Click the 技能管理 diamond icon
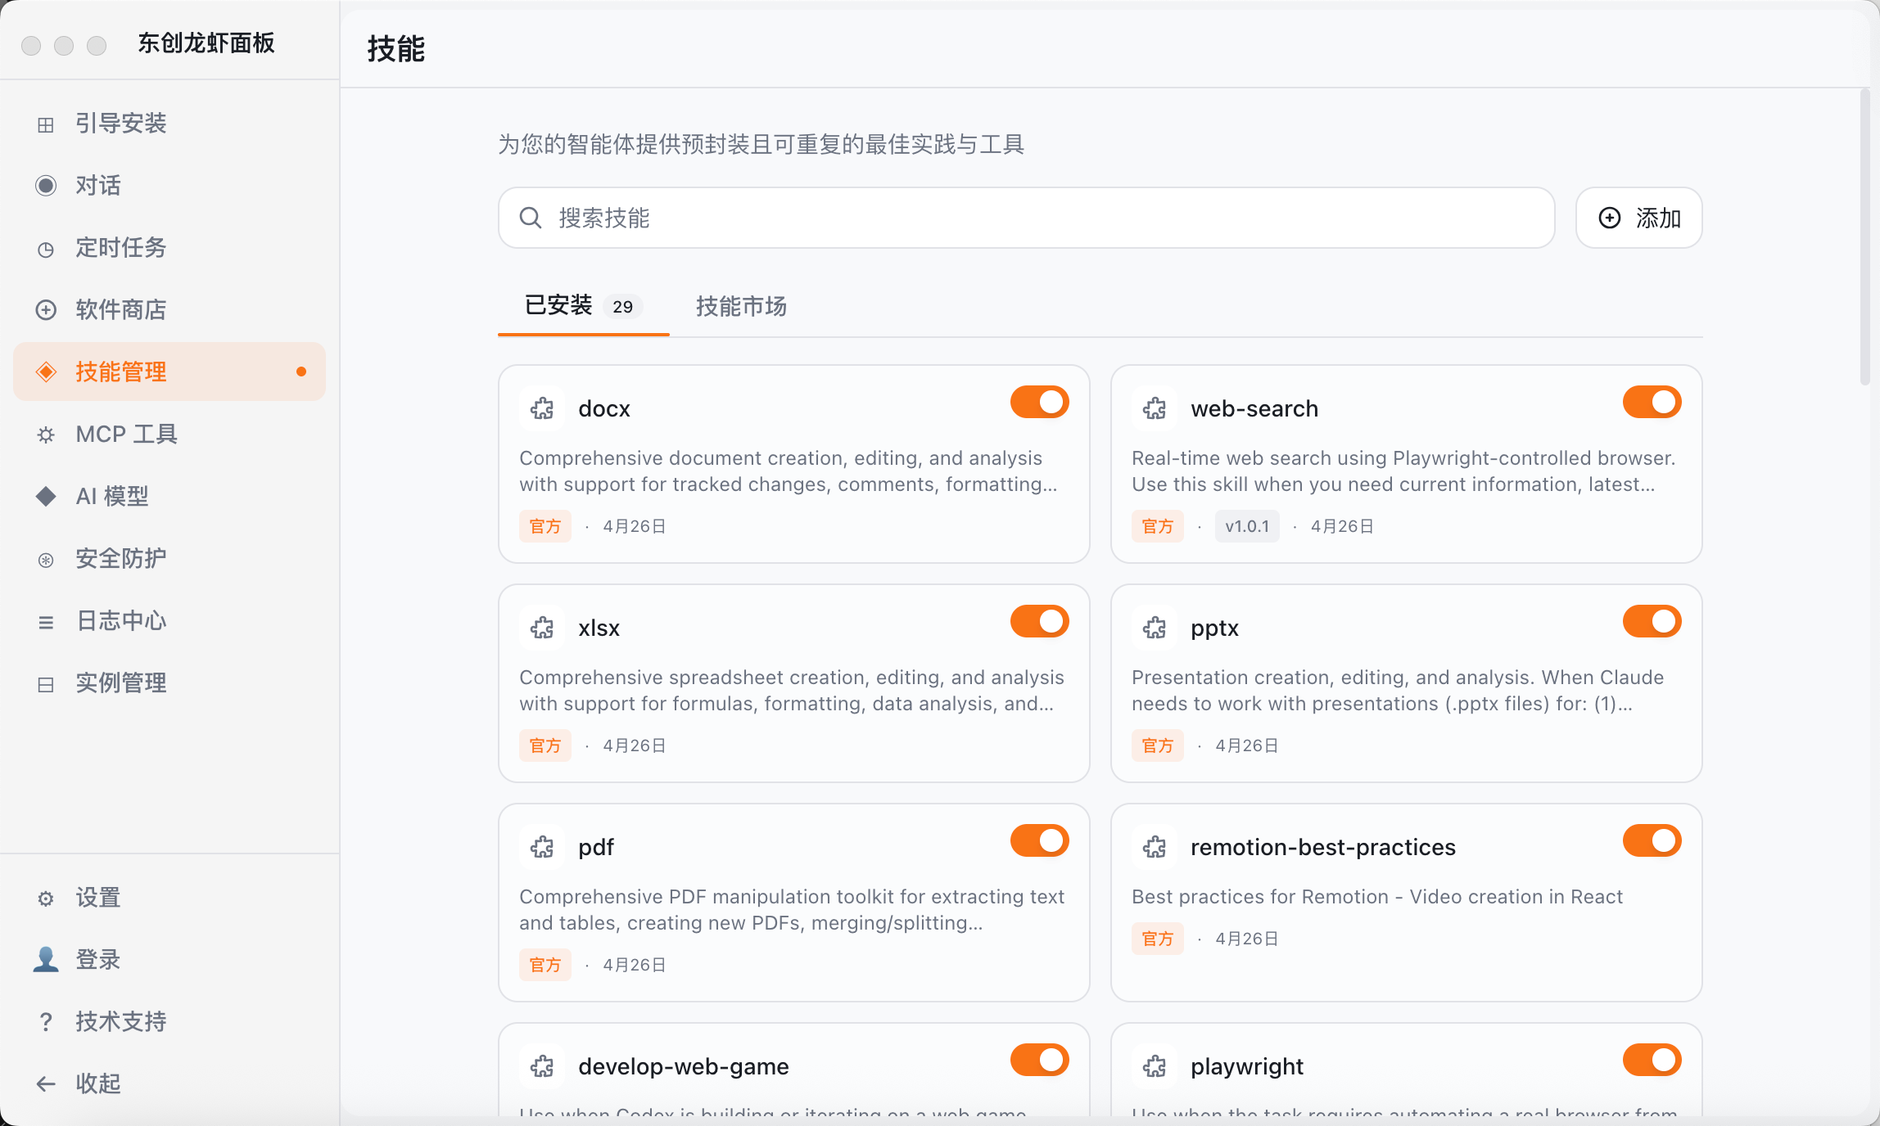 coord(46,372)
